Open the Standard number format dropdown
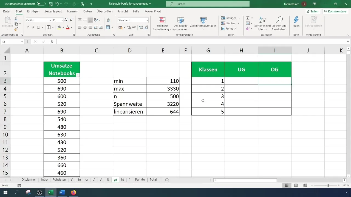The width and height of the screenshot is (351, 197). [147, 20]
